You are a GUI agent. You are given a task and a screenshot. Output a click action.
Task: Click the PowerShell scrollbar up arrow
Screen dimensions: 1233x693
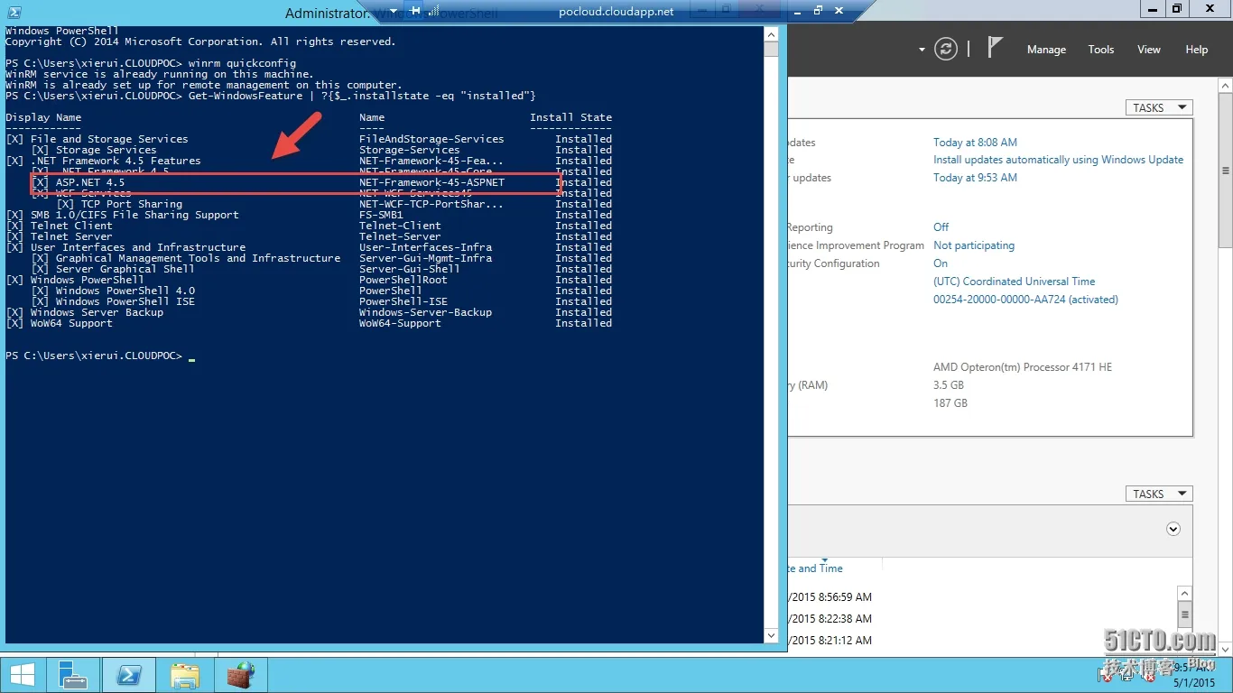[771, 34]
